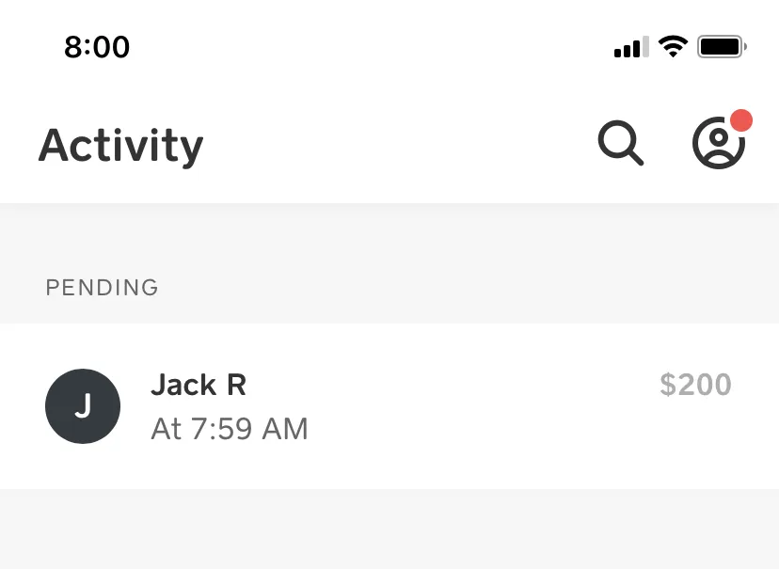
Task: Open Jack R pending payment
Action: tap(389, 406)
